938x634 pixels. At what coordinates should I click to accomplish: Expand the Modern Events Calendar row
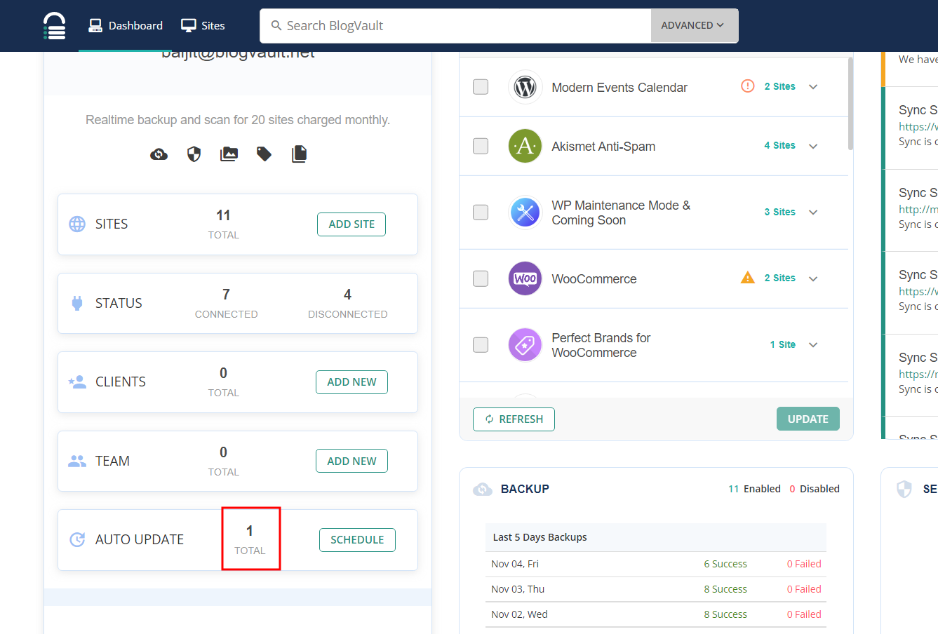click(814, 87)
